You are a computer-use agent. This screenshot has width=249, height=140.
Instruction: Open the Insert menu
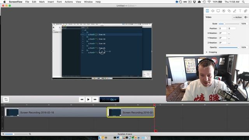[x=51, y=2]
